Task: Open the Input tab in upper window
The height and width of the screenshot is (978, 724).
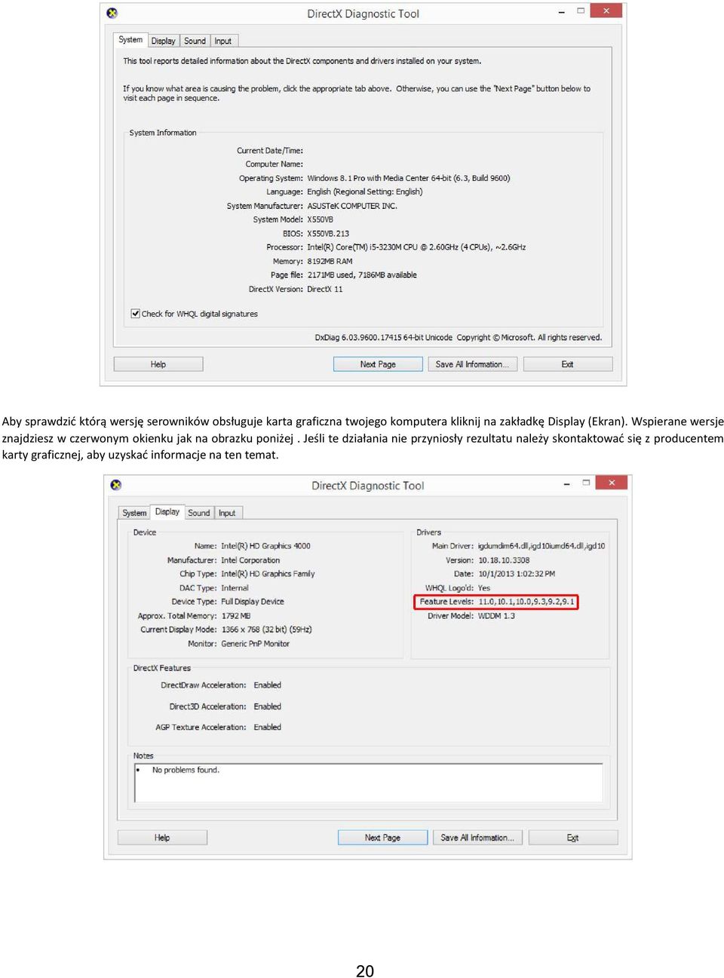Action: [222, 41]
